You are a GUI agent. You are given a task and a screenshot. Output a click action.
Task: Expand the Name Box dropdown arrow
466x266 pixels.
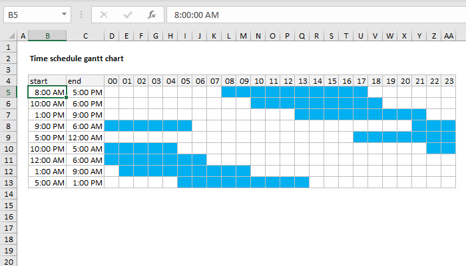coord(64,14)
